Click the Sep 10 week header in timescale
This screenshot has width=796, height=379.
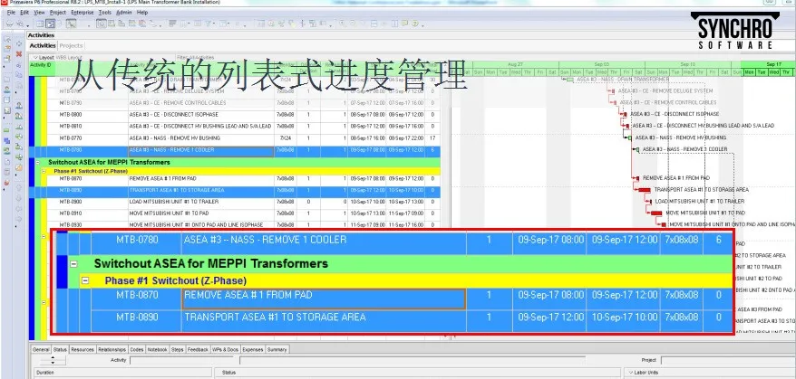687,65
